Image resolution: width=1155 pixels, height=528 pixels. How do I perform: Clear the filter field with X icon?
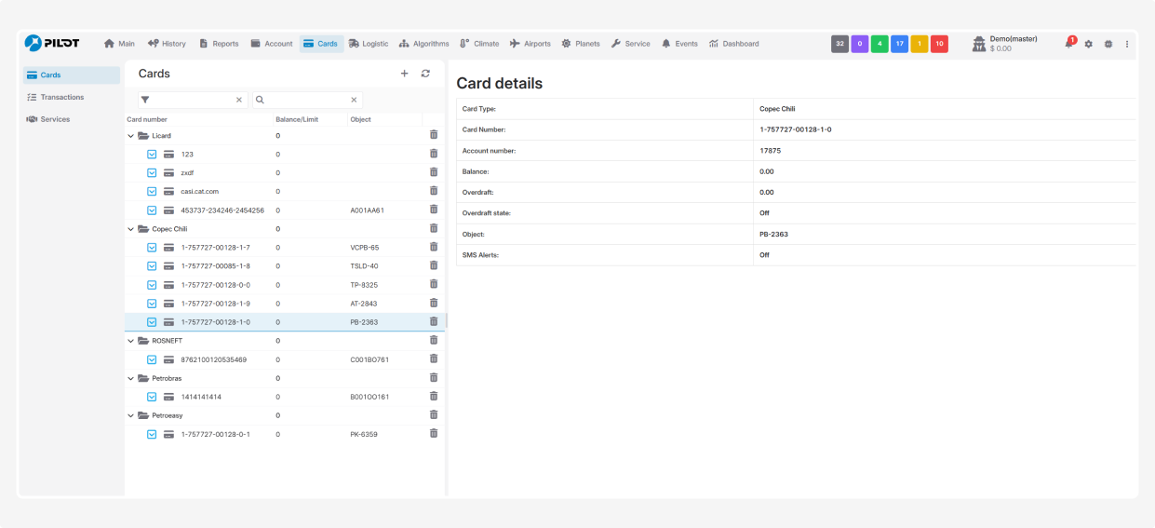click(238, 100)
